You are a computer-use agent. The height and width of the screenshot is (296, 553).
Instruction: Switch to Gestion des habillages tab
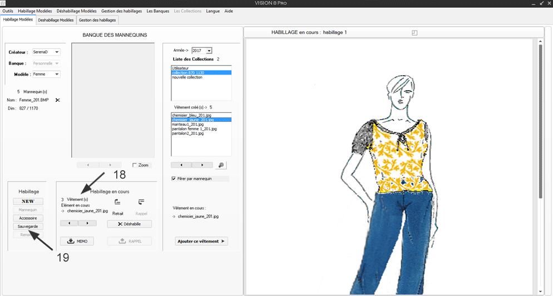coord(97,20)
